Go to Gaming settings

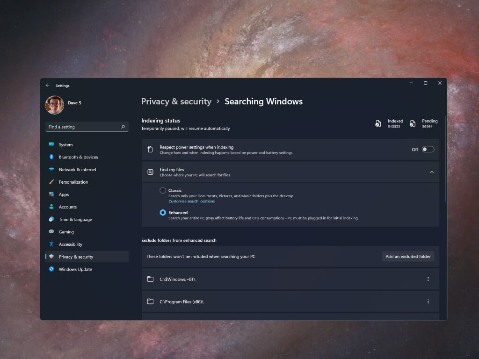[x=87, y=232]
